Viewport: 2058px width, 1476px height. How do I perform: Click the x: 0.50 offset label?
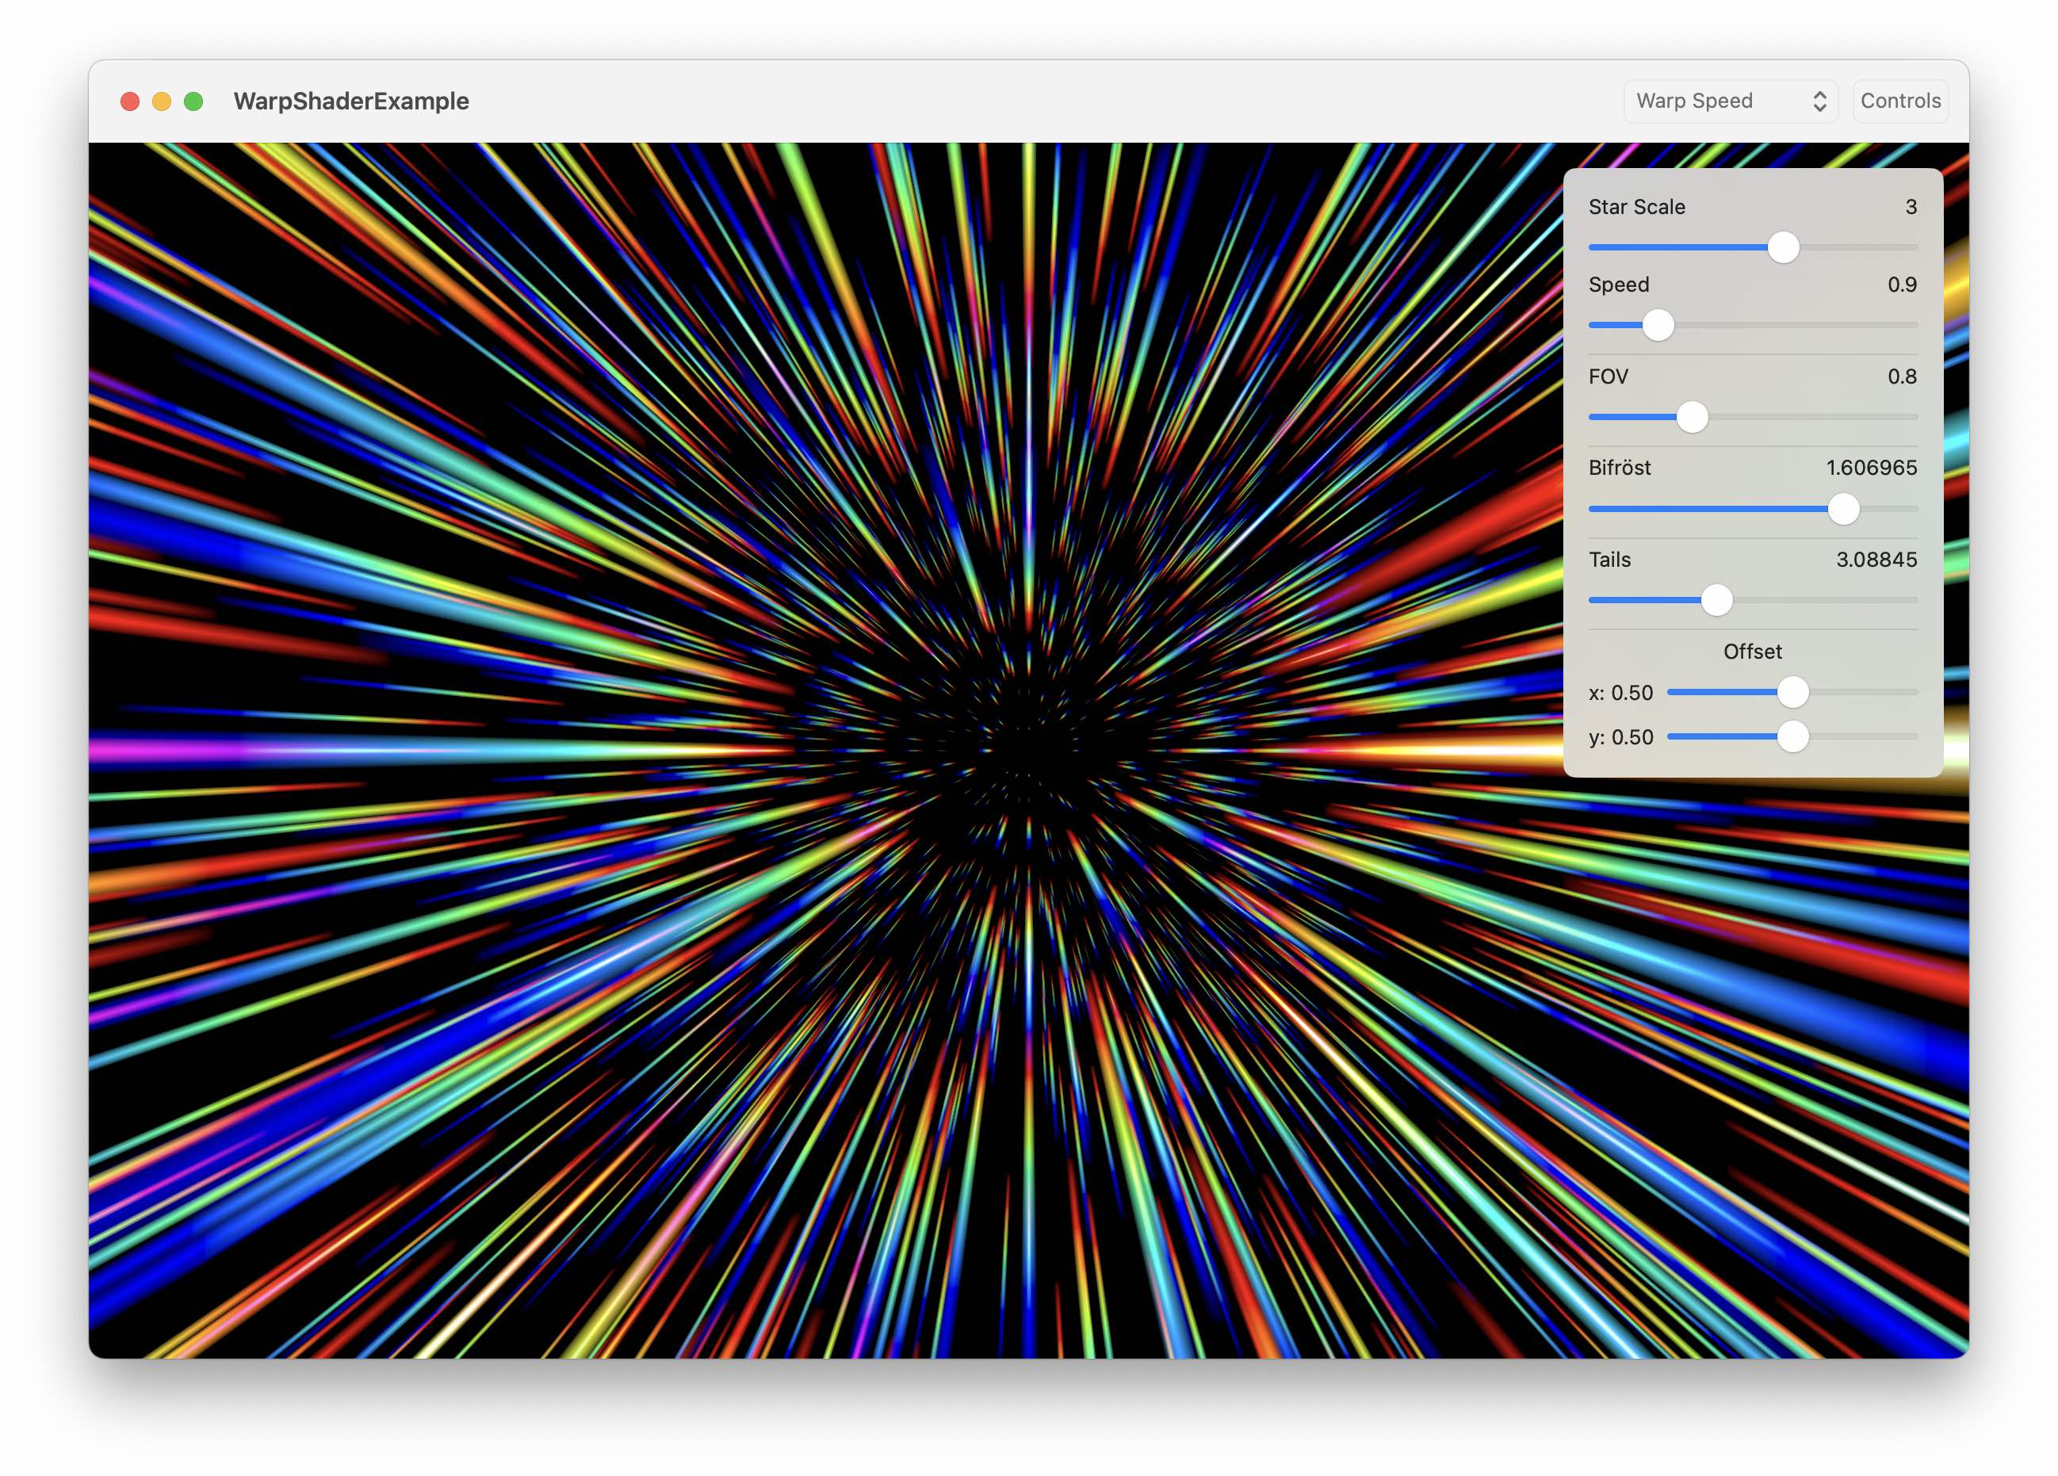pos(1620,693)
